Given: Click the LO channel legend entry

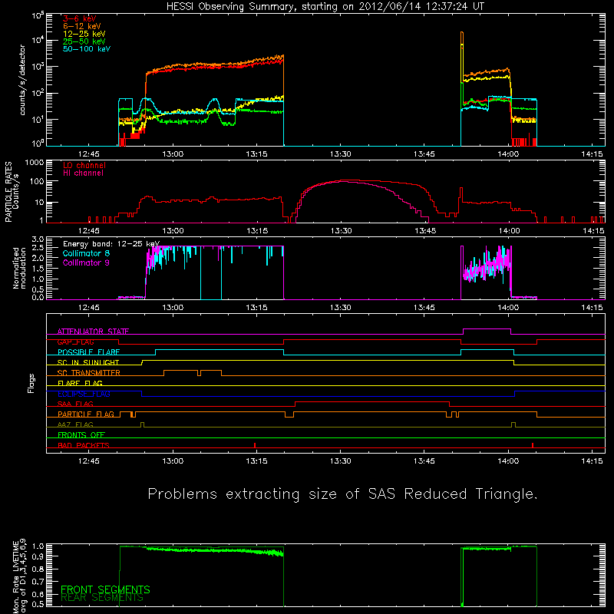Looking at the screenshot, I should tap(84, 165).
